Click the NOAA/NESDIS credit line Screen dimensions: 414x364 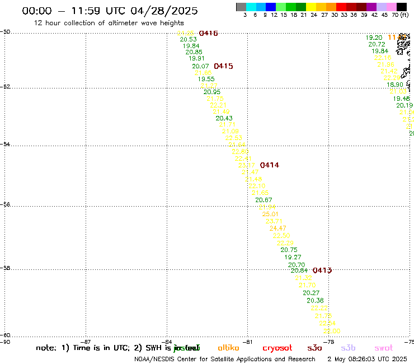(x=225, y=360)
